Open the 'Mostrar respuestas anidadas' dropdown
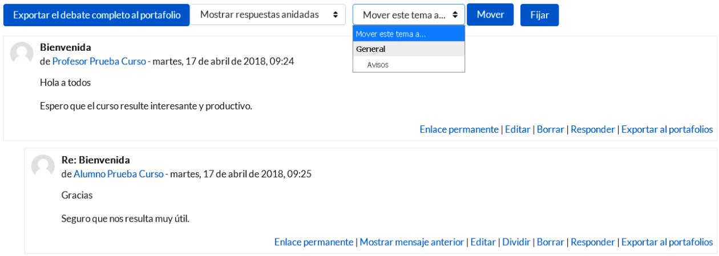Image resolution: width=719 pixels, height=256 pixels. [x=268, y=14]
